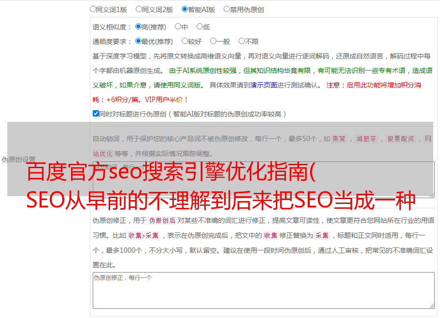
Task: Click the 通顺度要求： label
Action: (112, 42)
